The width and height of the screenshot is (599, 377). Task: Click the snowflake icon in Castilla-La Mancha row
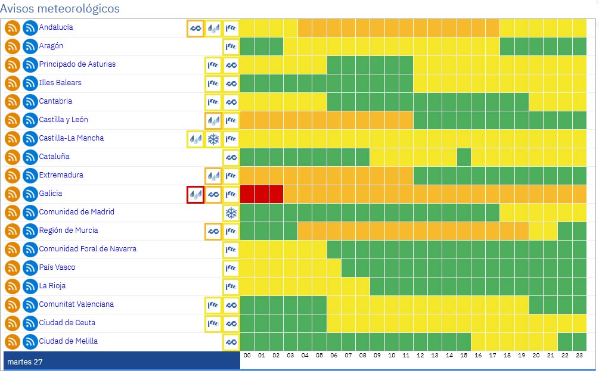[x=213, y=139]
